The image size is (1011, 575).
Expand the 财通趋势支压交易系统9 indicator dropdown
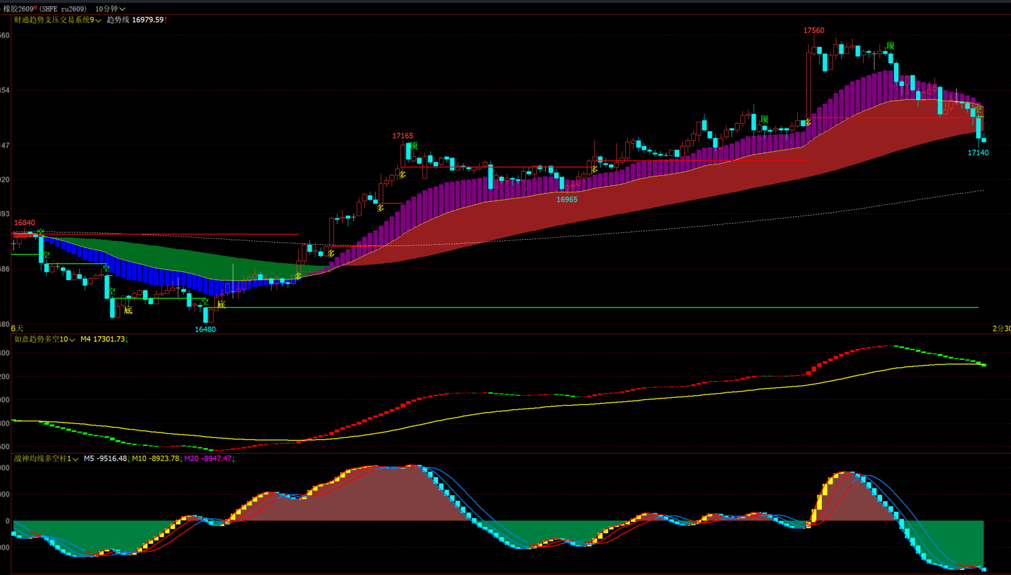pos(58,20)
